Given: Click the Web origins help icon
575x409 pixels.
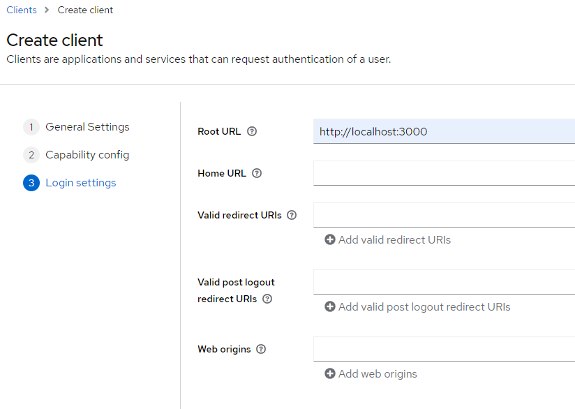Looking at the screenshot, I should [261, 349].
